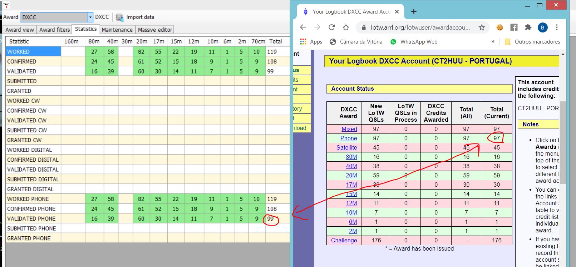Viewport: 576px width, 267px height.
Task: Switch to the Award filters tab
Action: 54,30
